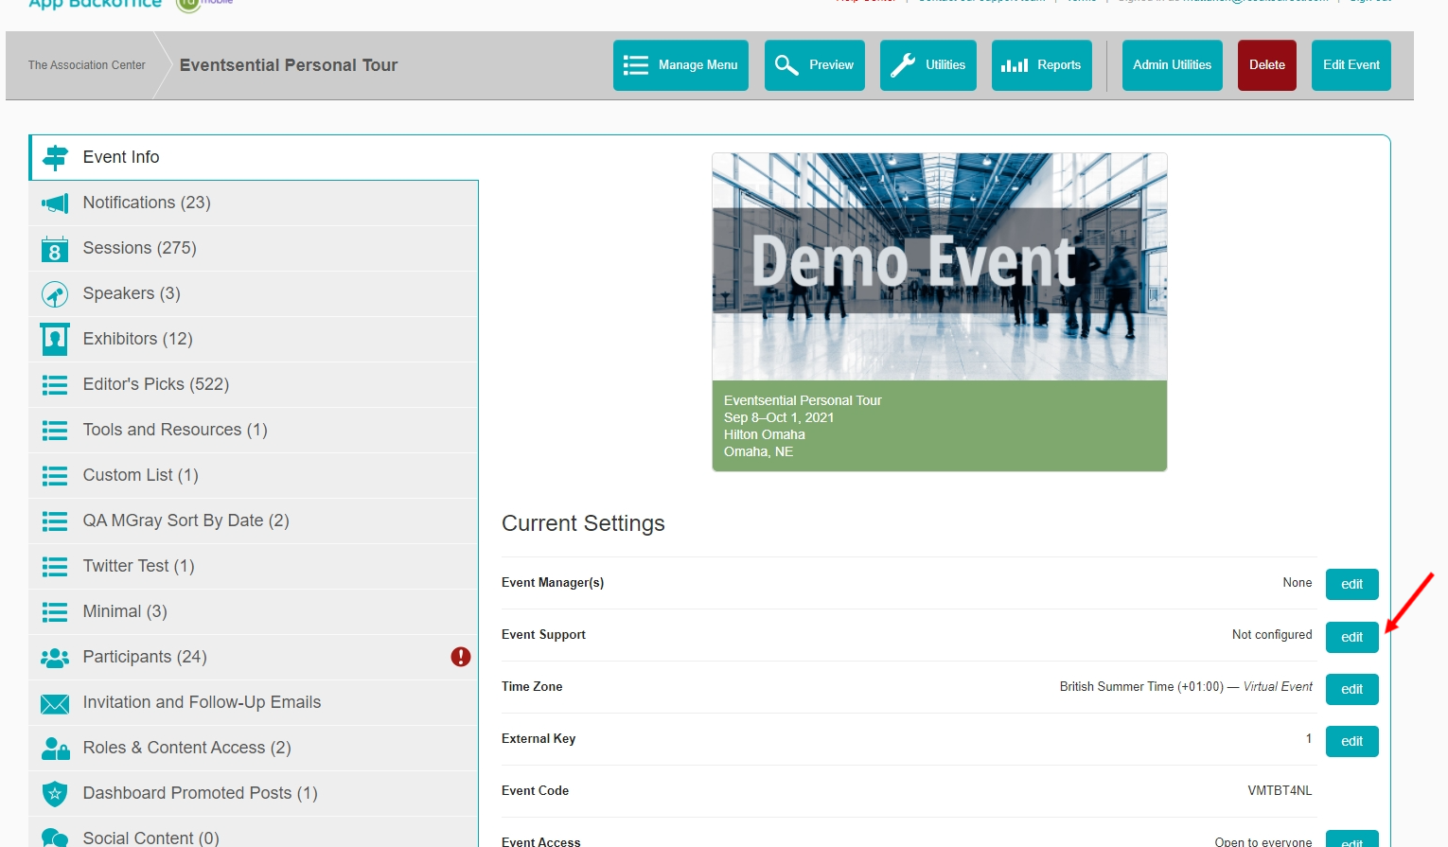Viewport: 1448px width, 847px height.
Task: Click the Minimal list icon
Action: point(55,611)
